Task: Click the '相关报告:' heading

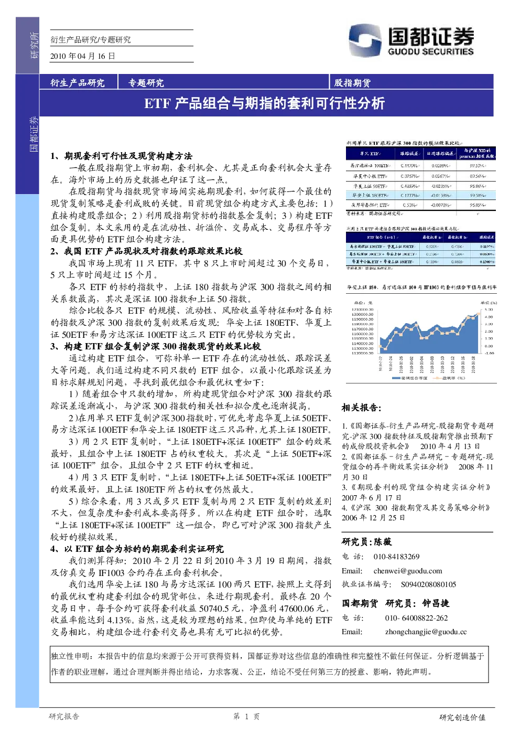Action: point(362,408)
